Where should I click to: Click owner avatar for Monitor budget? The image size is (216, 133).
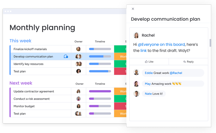click(x=78, y=106)
